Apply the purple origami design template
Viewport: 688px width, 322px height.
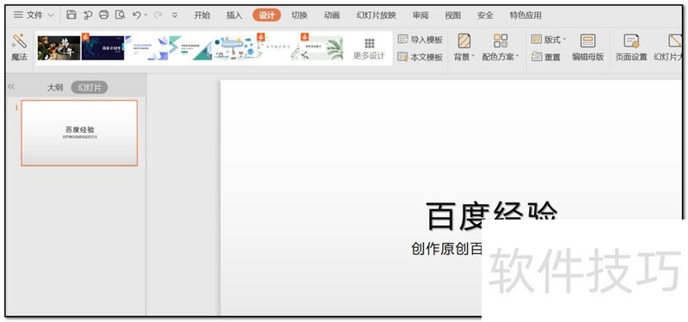147,48
